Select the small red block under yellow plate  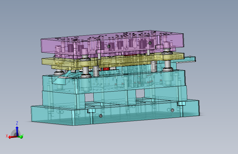[x=106, y=69]
